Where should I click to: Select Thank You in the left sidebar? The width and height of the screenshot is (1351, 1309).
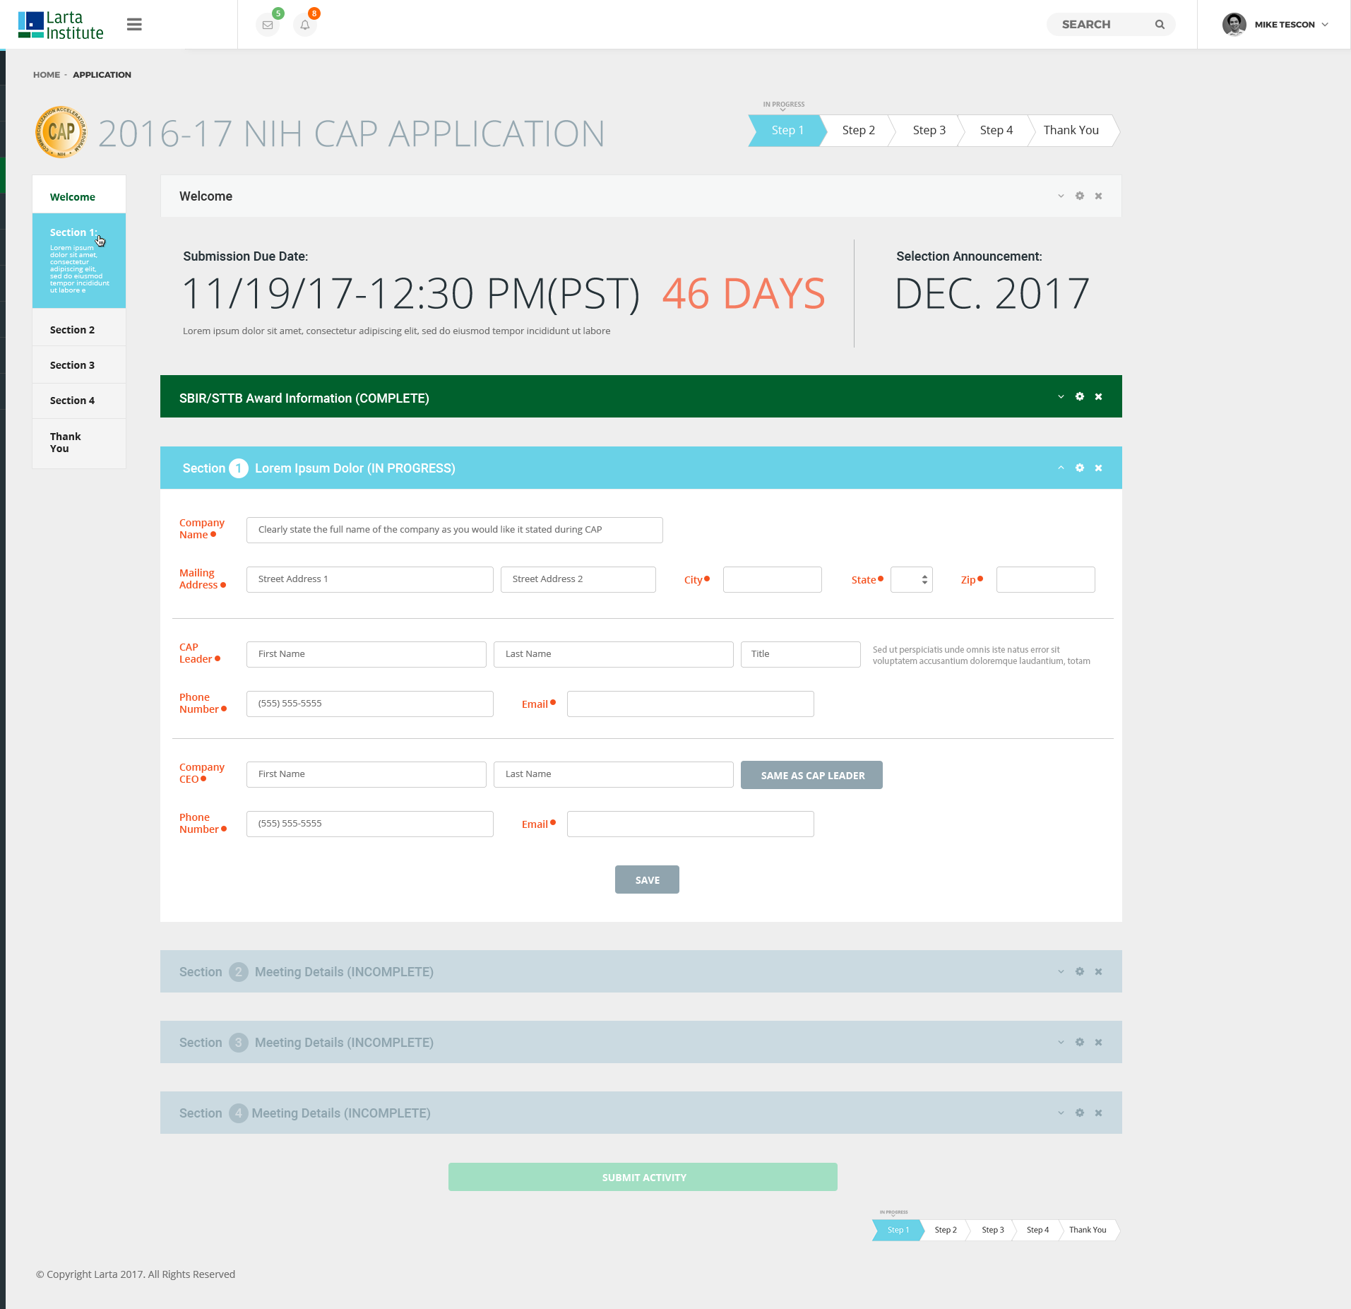[x=79, y=442]
